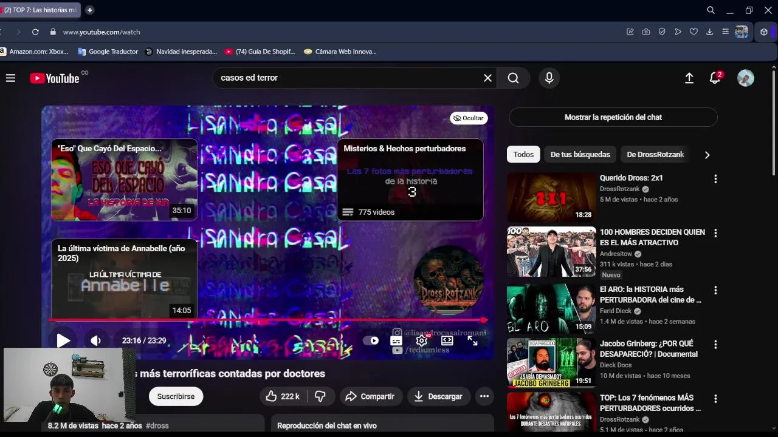Image resolution: width=778 pixels, height=437 pixels.
Task: Open Cámara Web Innova bookmark
Action: coord(340,52)
